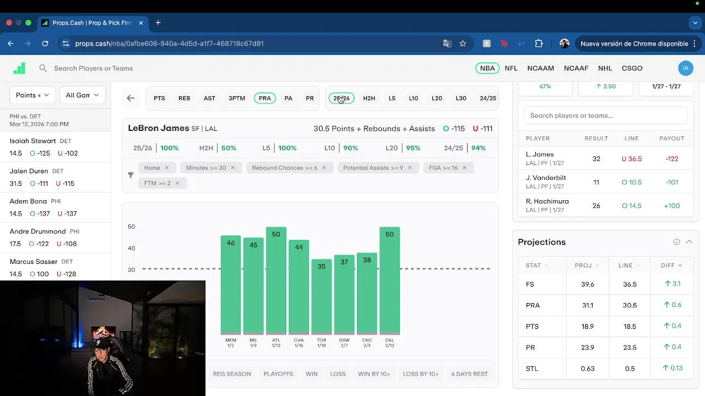705x396 pixels.
Task: Click the TOR 1/18 bar showing 35
Action: (x=322, y=297)
